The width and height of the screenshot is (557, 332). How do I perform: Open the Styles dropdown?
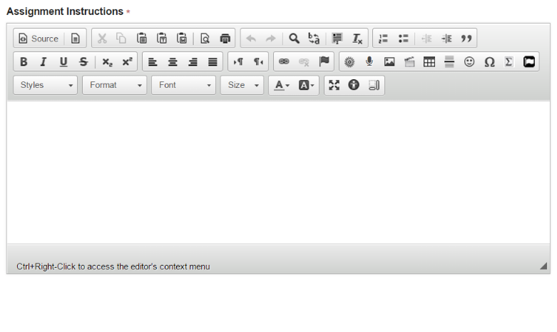(x=46, y=85)
